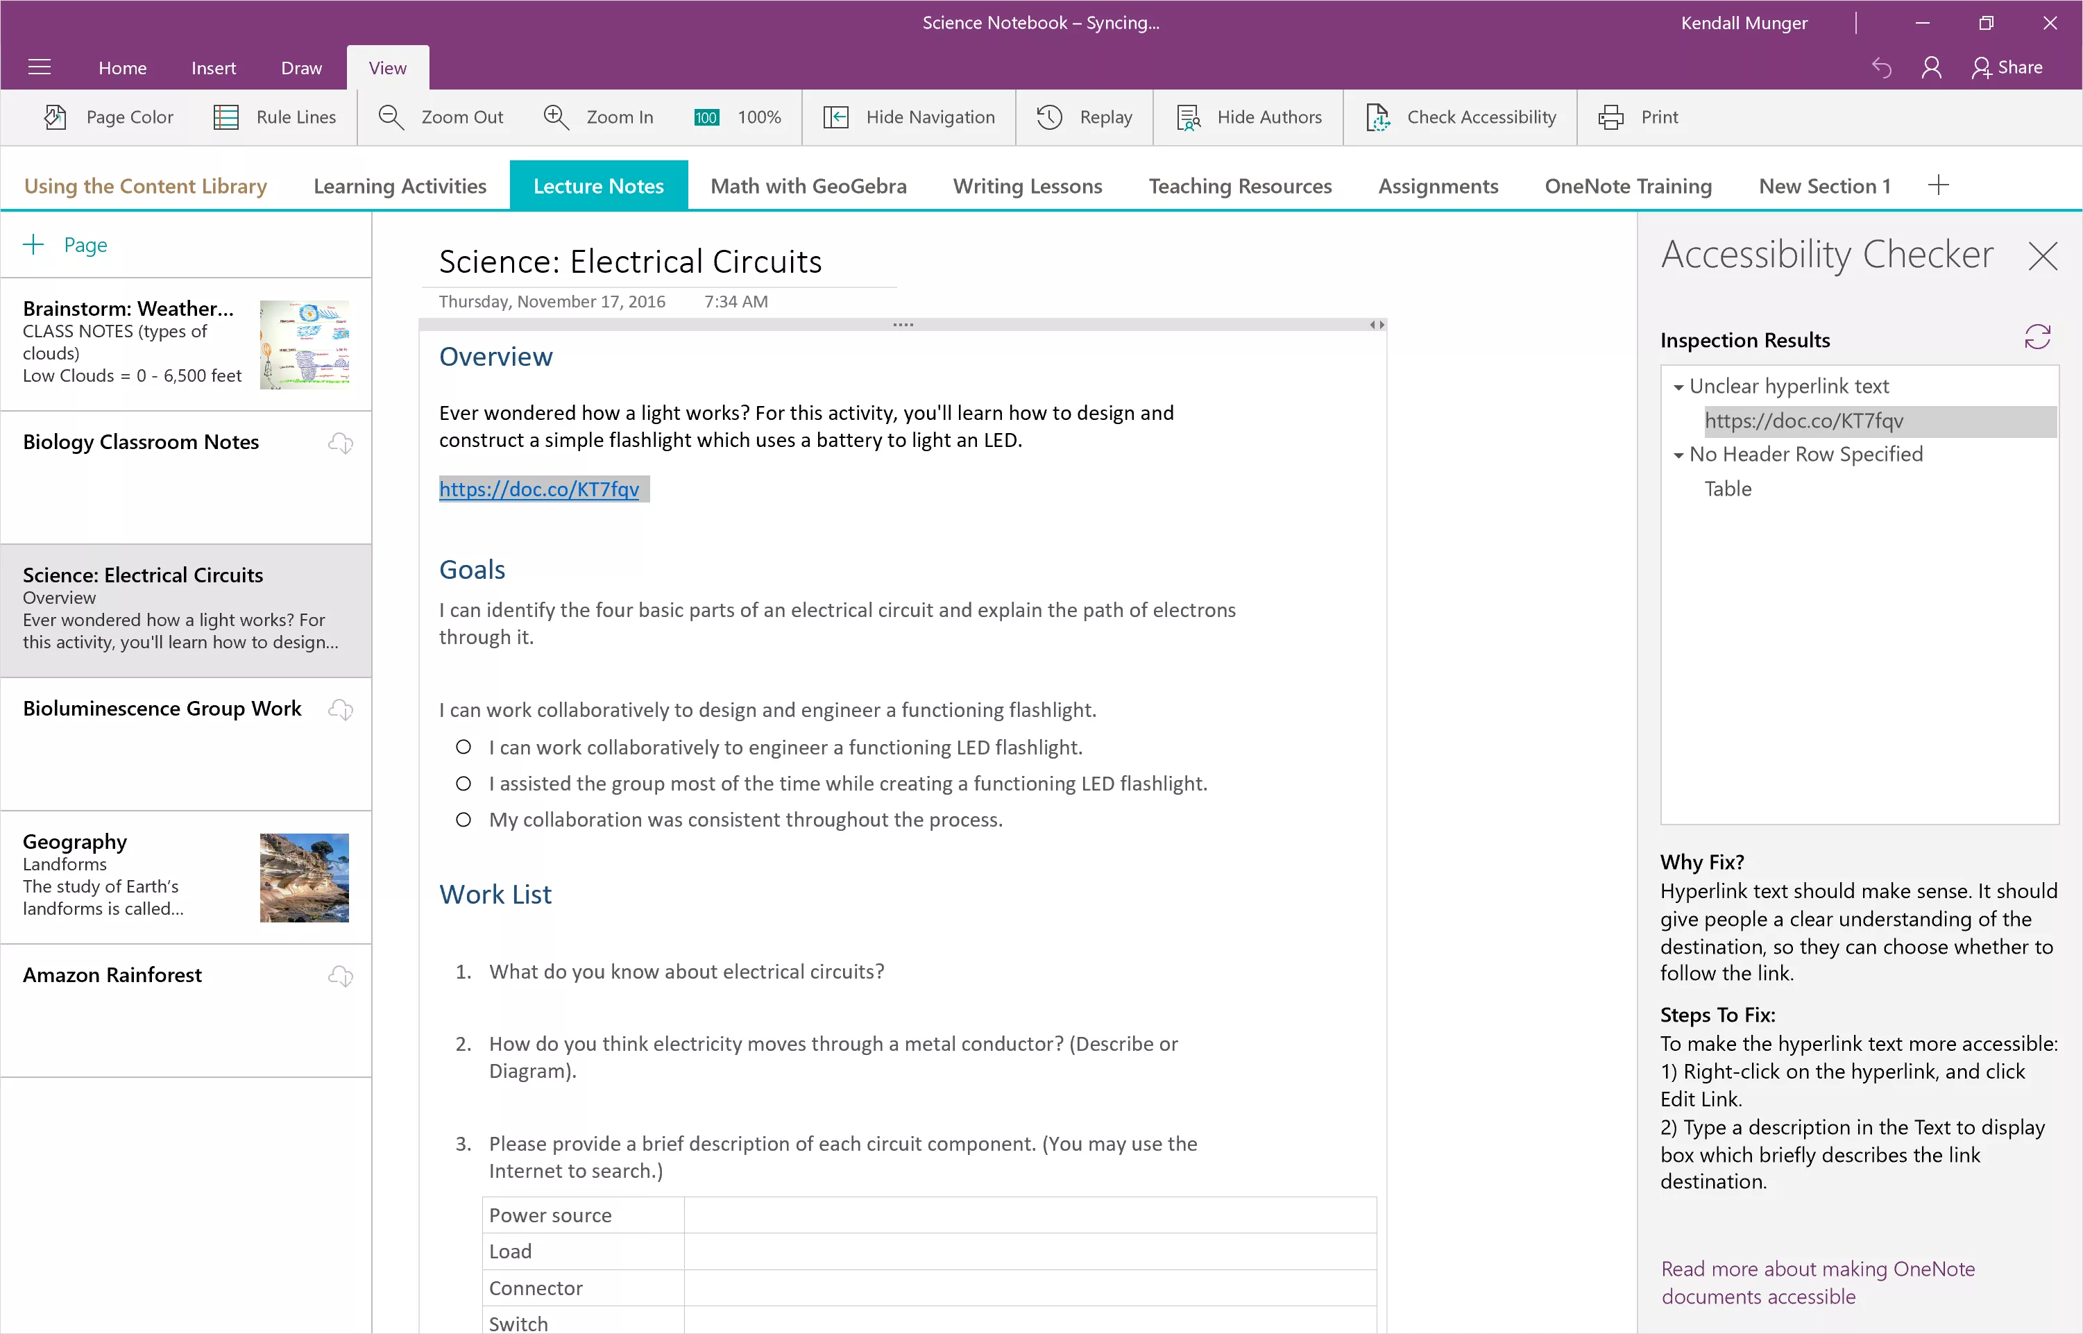Collapse the Unclear hyperlink text group

(1678, 387)
